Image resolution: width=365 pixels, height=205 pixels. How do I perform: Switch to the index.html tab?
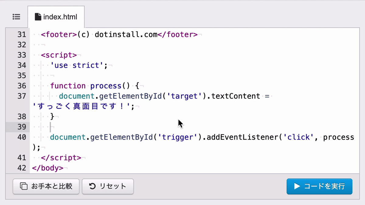(56, 17)
